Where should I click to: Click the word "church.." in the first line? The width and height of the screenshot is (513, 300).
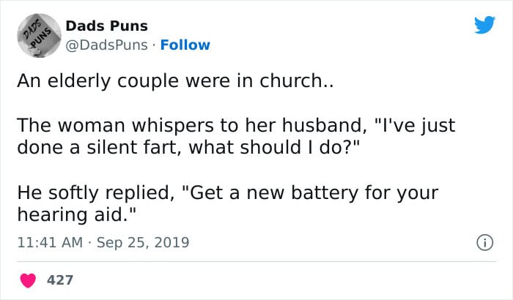coord(296,80)
